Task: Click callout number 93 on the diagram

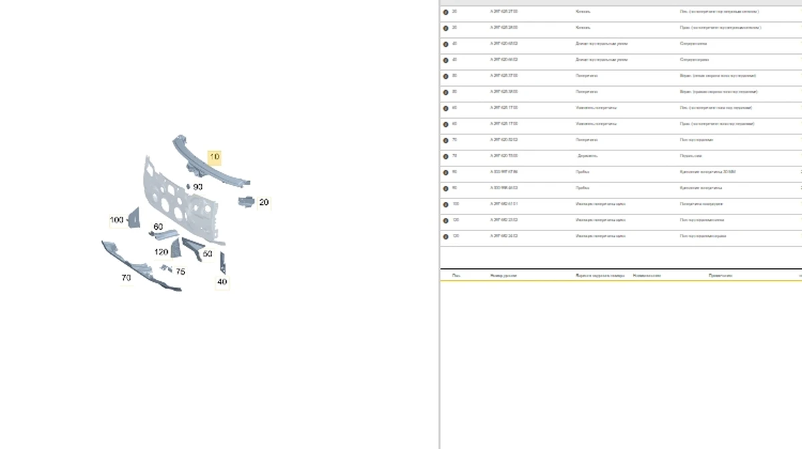Action: tap(197, 187)
